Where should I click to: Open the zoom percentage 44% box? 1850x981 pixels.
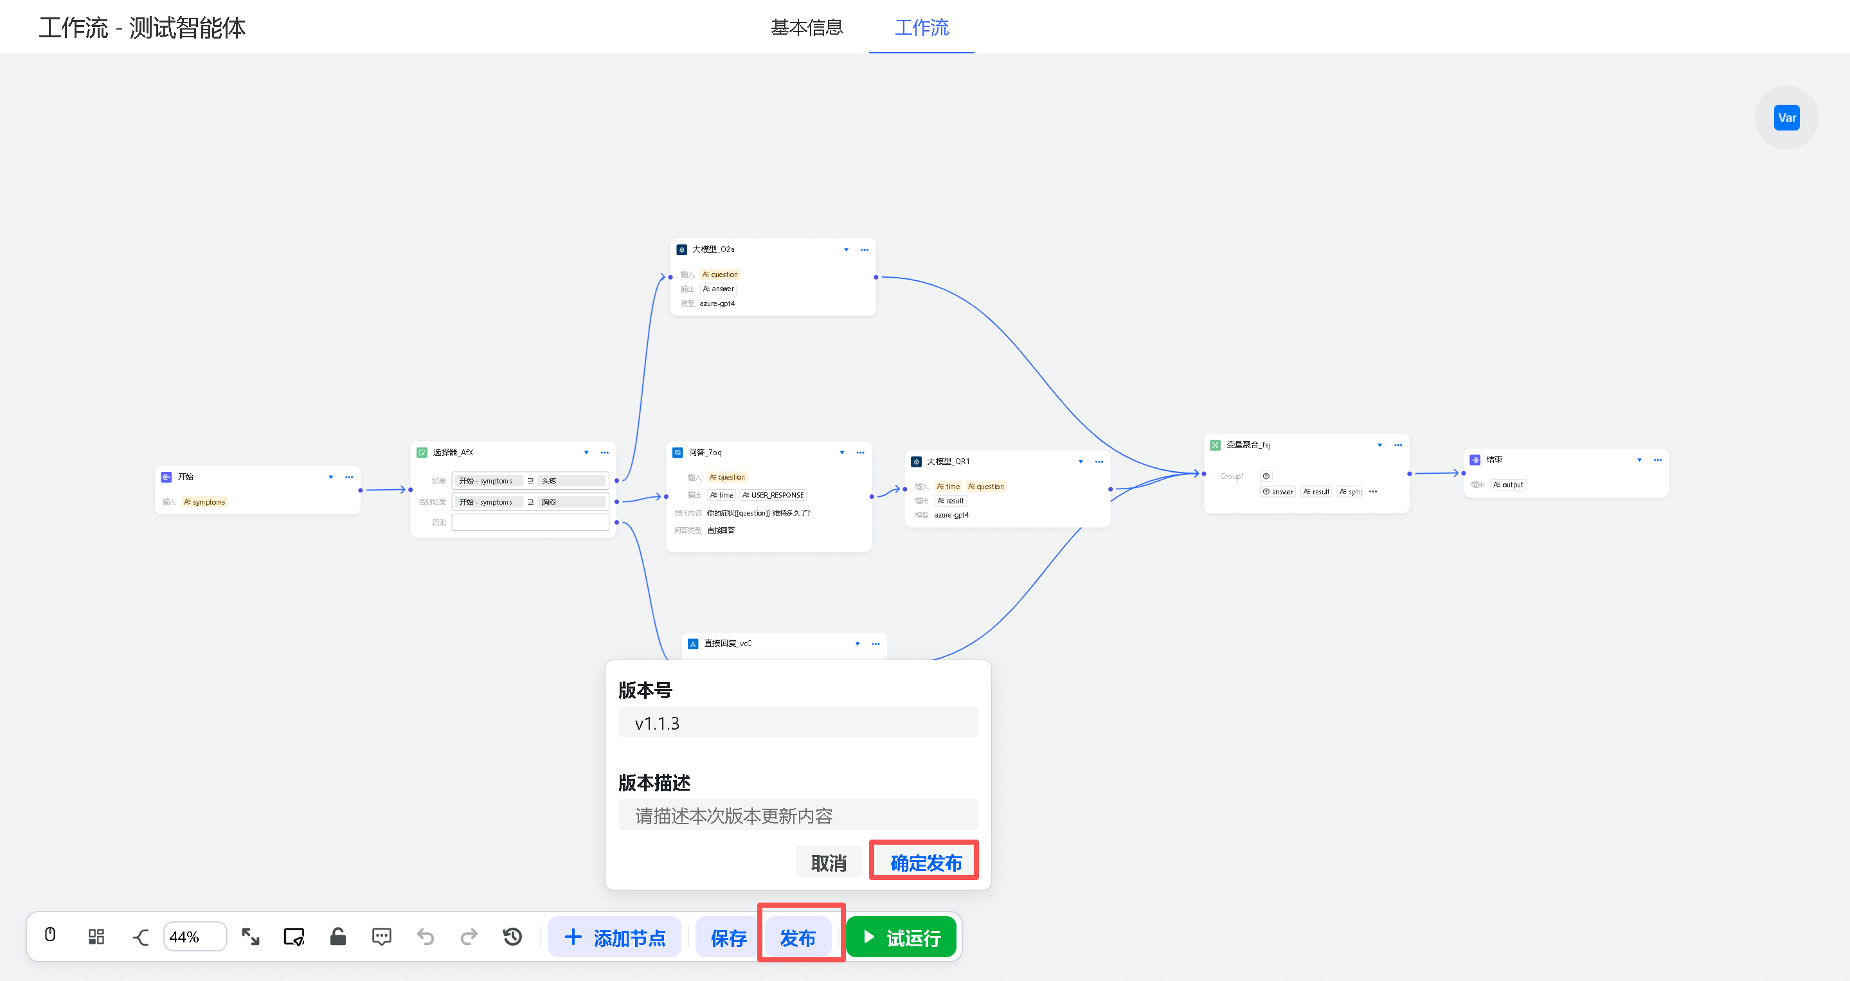click(x=195, y=937)
